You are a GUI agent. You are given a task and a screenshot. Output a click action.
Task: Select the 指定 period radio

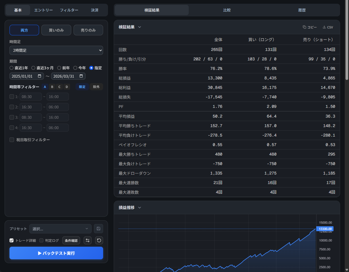coord(91,68)
